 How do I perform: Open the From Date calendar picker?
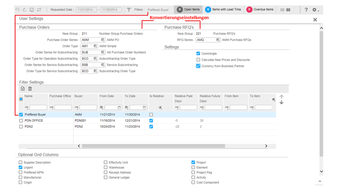(119, 108)
